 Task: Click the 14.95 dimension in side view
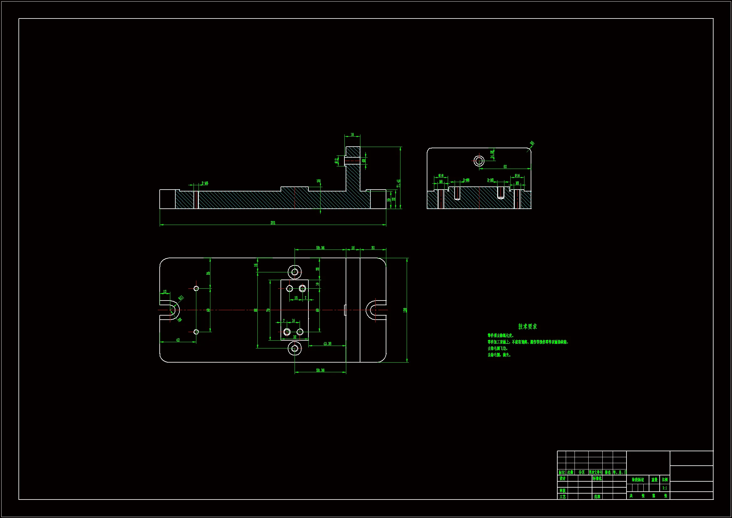tap(492, 154)
